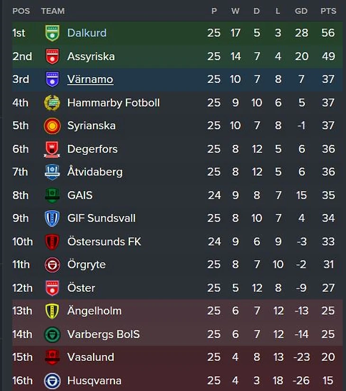Click the Assyriska club badge icon
The height and width of the screenshot is (391, 346).
[52, 56]
